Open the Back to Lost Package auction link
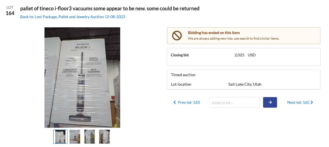The width and height of the screenshot is (329, 147). pos(73,17)
